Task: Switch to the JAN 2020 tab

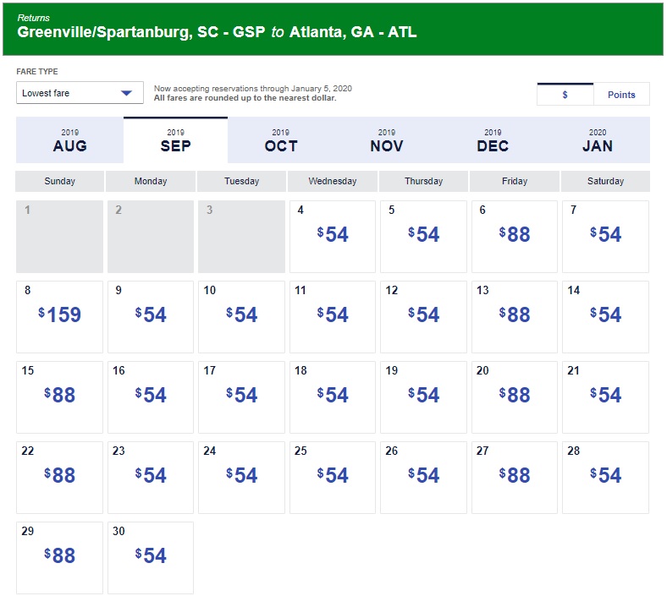Action: click(x=598, y=140)
